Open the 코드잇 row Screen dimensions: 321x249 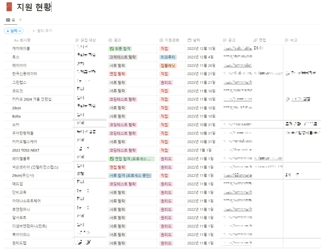[x=17, y=91]
